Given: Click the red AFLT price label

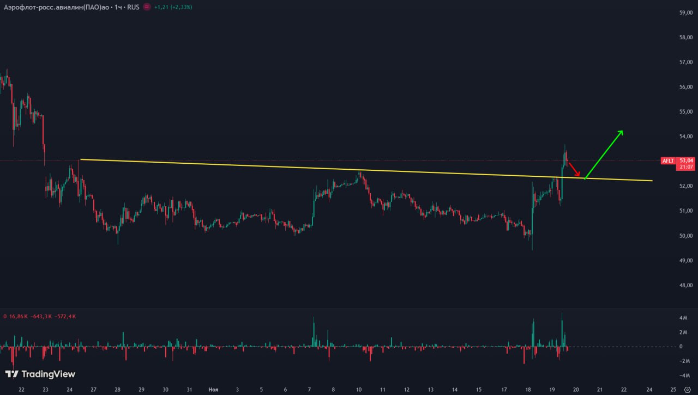Looking at the screenshot, I should click(x=669, y=161).
